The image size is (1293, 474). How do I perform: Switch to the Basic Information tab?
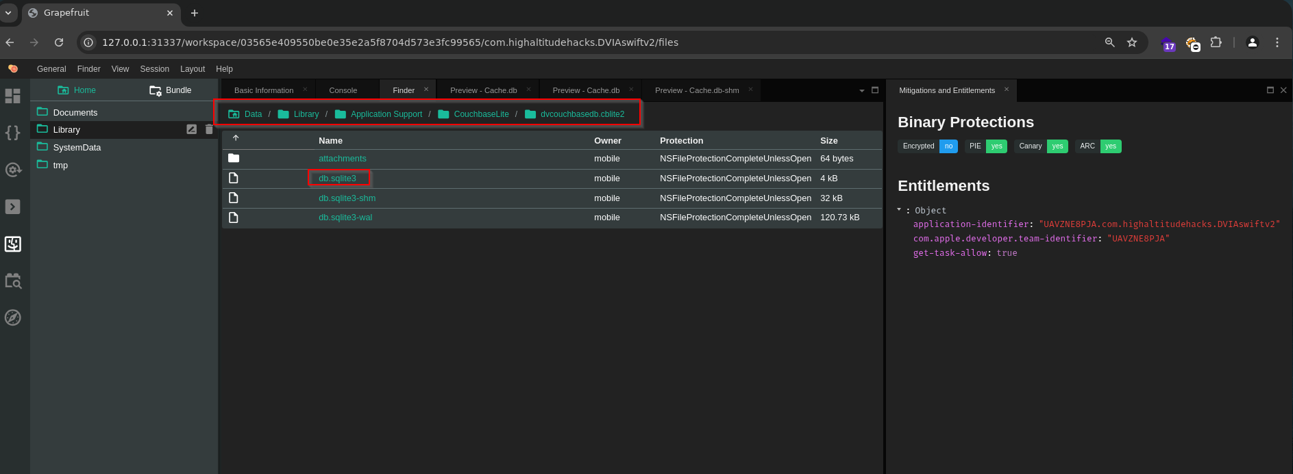click(264, 90)
